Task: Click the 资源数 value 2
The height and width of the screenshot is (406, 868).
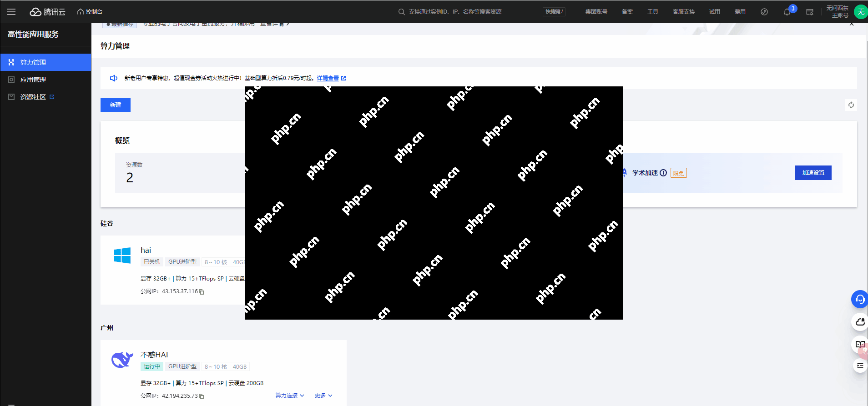Action: coord(130,178)
